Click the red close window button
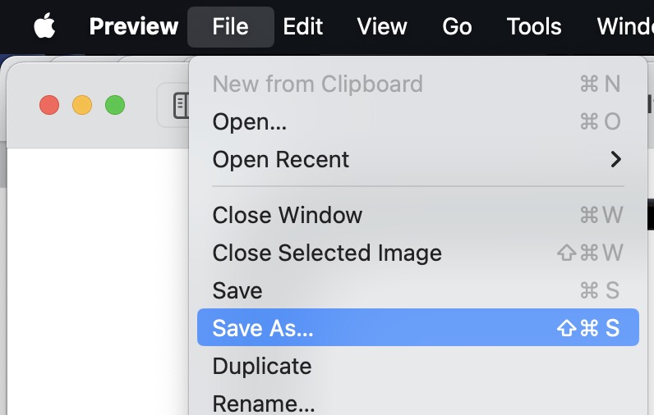Image resolution: width=654 pixels, height=415 pixels. 49,105
